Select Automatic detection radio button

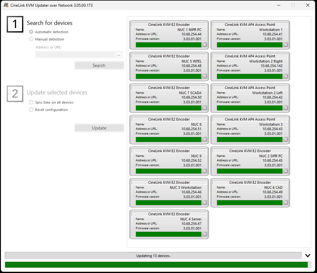coord(31,32)
